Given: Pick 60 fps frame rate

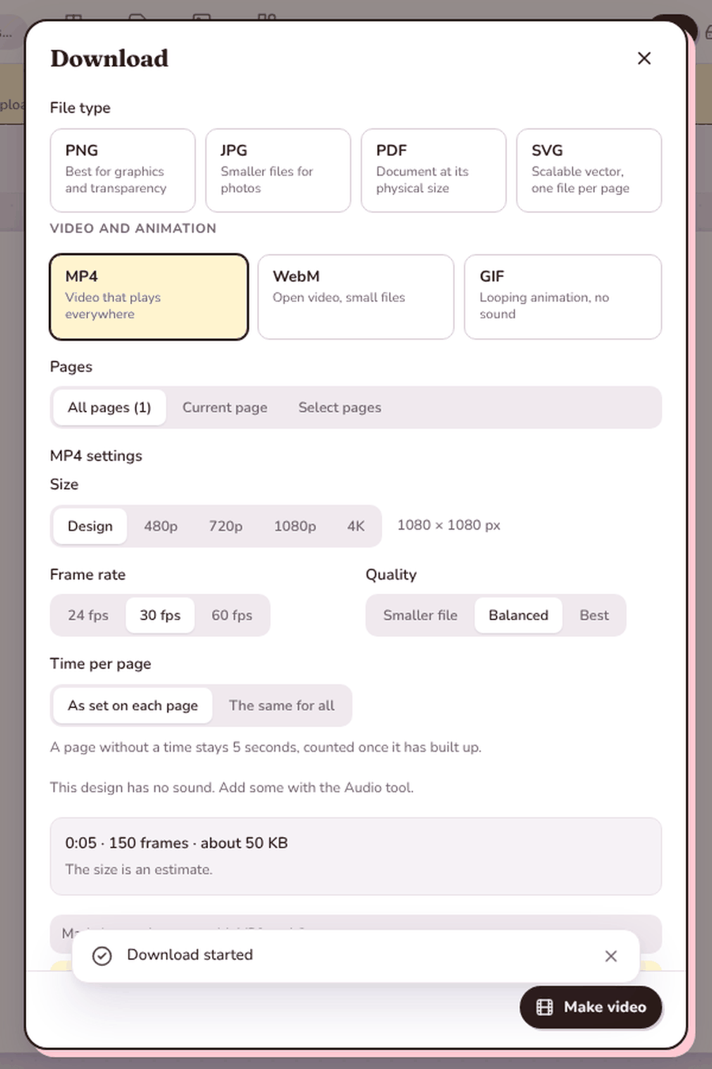Looking at the screenshot, I should 232,615.
